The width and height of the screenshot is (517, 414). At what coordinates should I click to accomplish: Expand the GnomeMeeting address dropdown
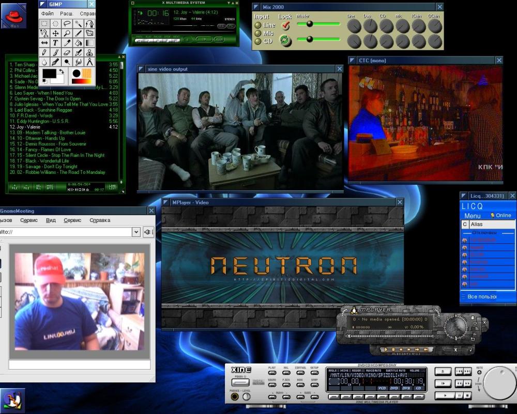(x=136, y=232)
